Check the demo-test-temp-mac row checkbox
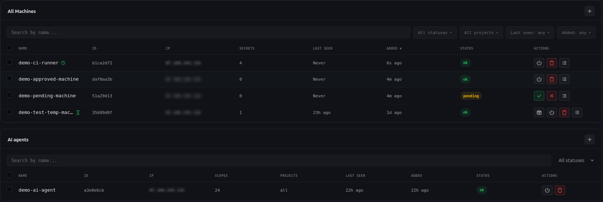 point(9,112)
